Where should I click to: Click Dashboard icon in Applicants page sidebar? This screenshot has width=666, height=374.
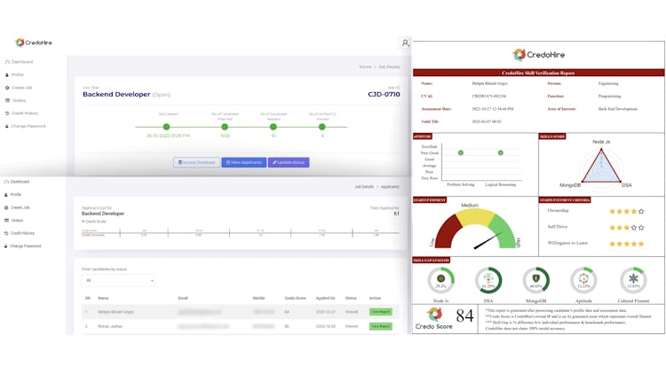tap(6, 182)
